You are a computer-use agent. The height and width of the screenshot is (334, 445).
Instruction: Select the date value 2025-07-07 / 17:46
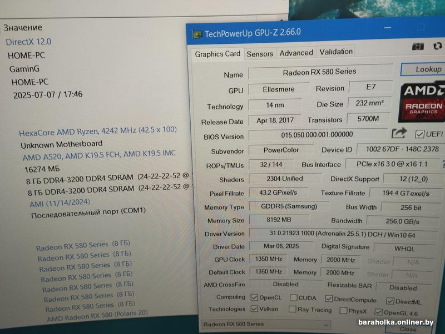(48, 94)
